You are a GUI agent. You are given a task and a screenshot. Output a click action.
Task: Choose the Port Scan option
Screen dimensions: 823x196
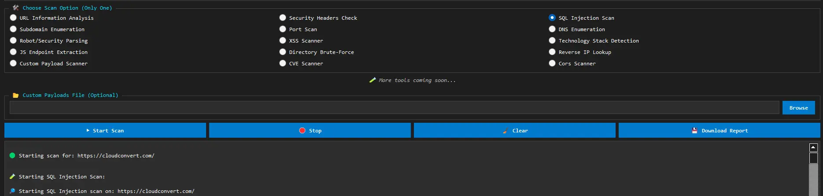pos(283,29)
